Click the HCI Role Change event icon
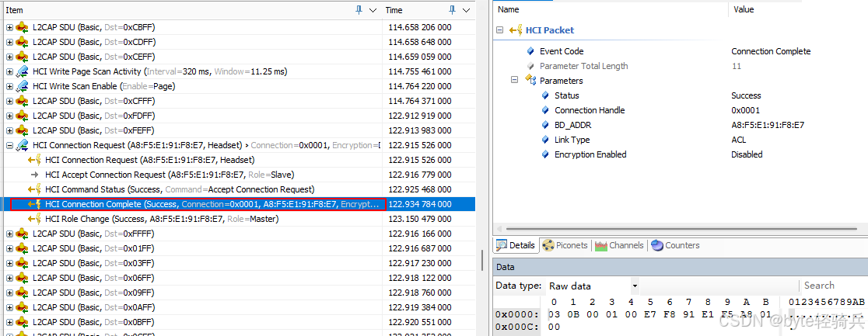The width and height of the screenshot is (868, 336). click(x=34, y=219)
